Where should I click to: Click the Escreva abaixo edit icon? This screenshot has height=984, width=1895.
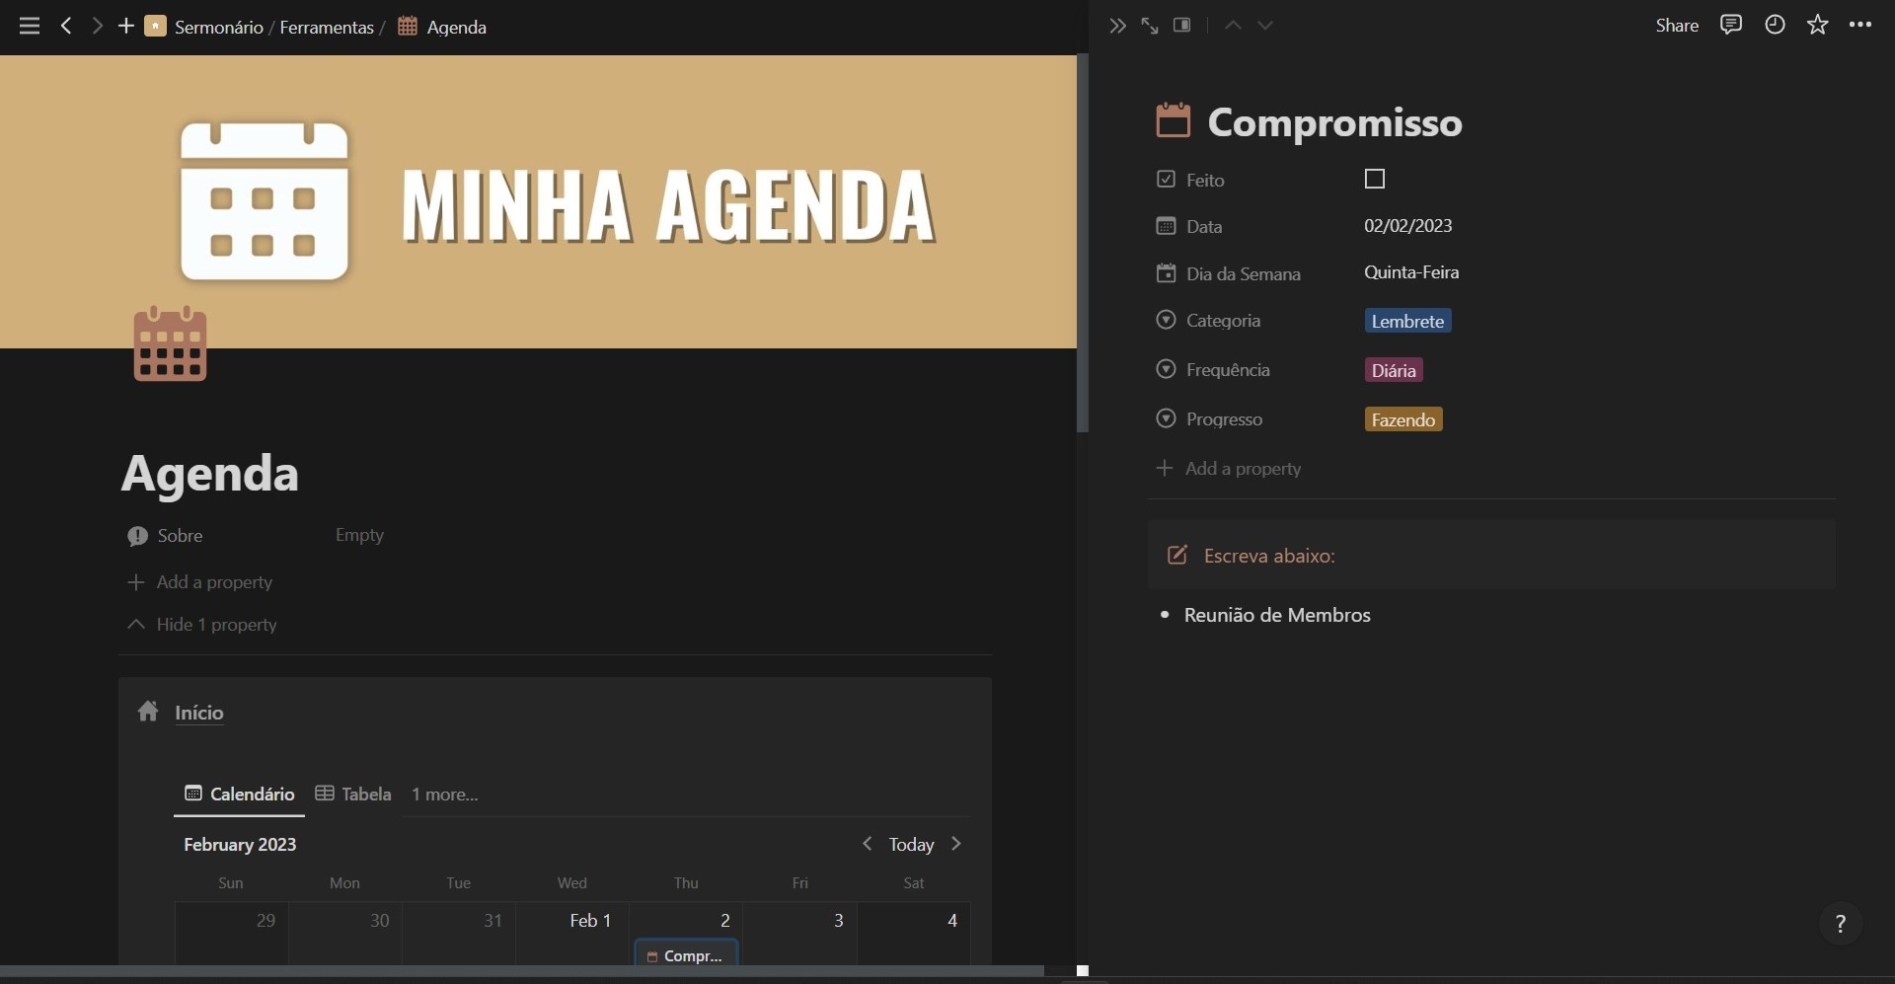coord(1177,555)
